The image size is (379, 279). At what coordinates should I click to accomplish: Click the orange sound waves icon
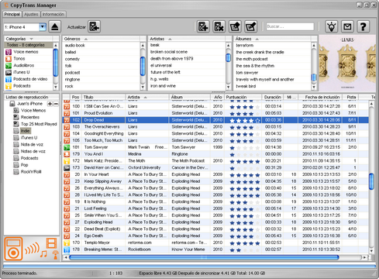coord(31,249)
